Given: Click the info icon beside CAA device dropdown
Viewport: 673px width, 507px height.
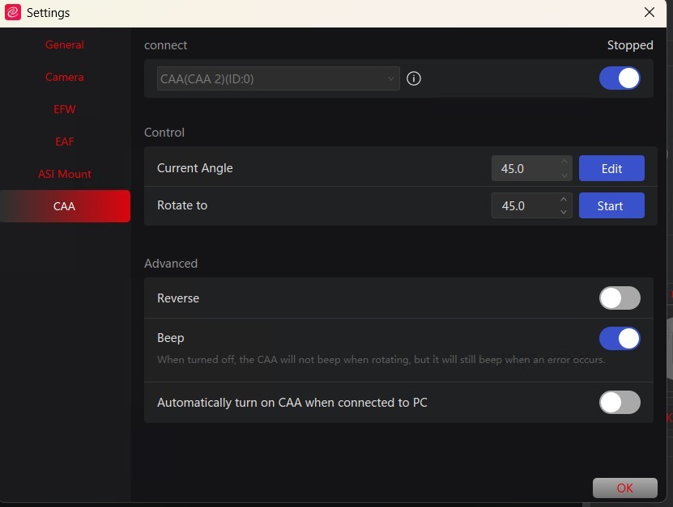Looking at the screenshot, I should (413, 78).
